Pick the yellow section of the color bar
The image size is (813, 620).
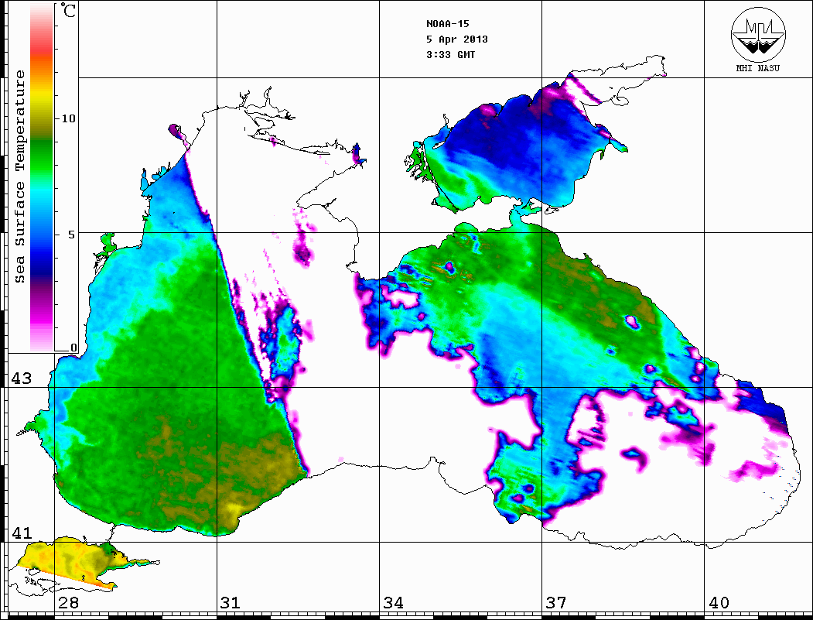click(x=42, y=96)
